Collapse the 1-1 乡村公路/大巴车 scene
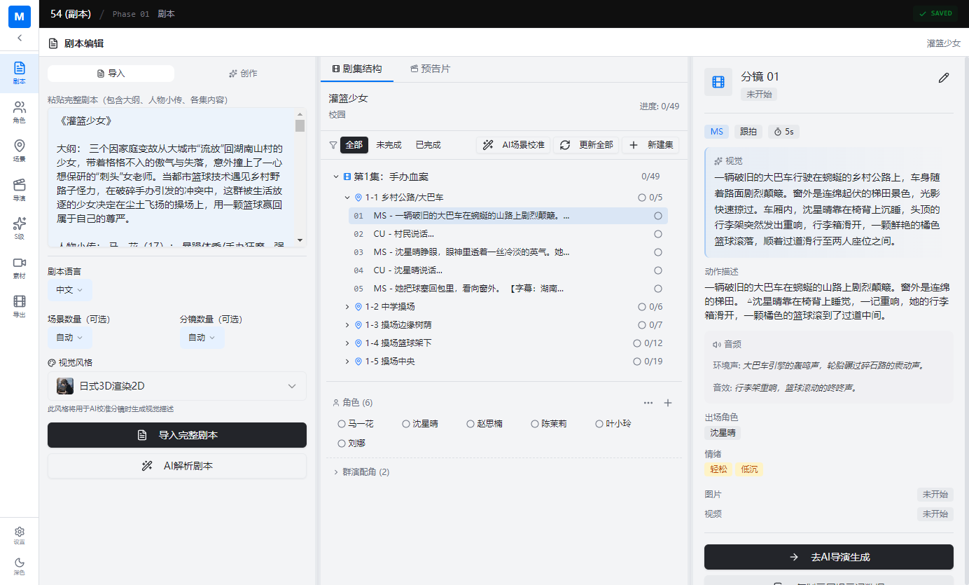Viewport: 969px width, 585px height. [x=347, y=197]
